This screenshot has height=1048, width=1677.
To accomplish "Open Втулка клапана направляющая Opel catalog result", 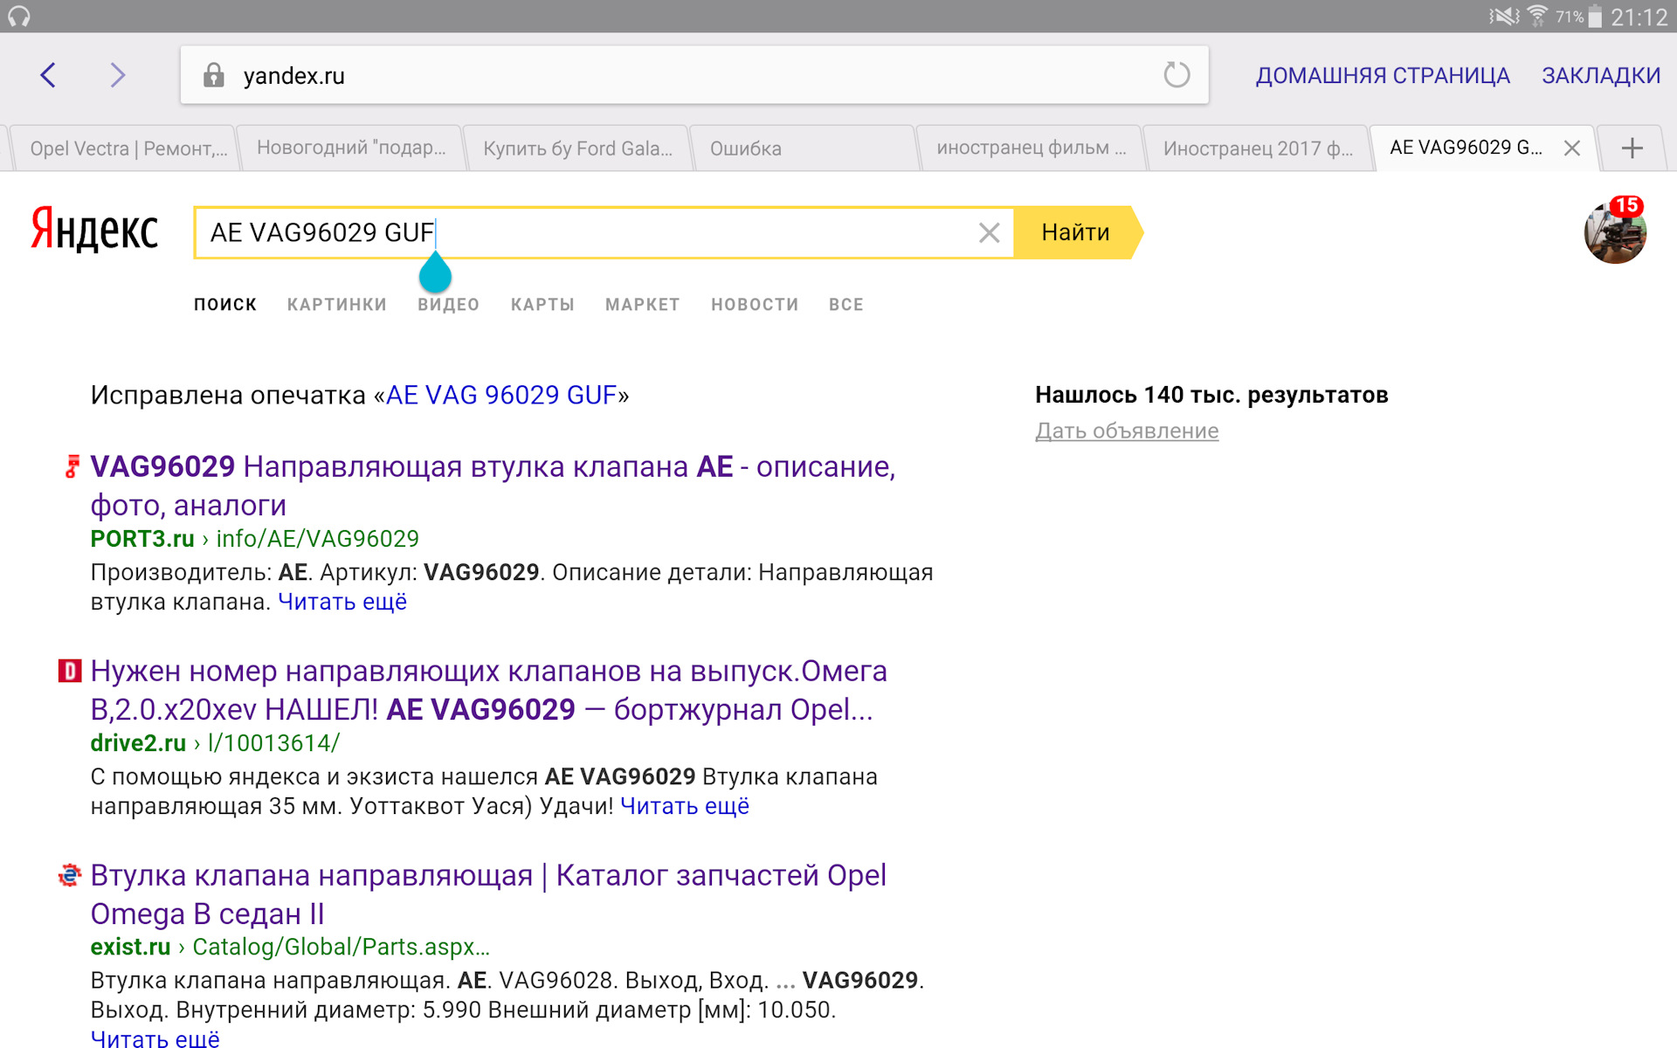I will click(x=488, y=894).
